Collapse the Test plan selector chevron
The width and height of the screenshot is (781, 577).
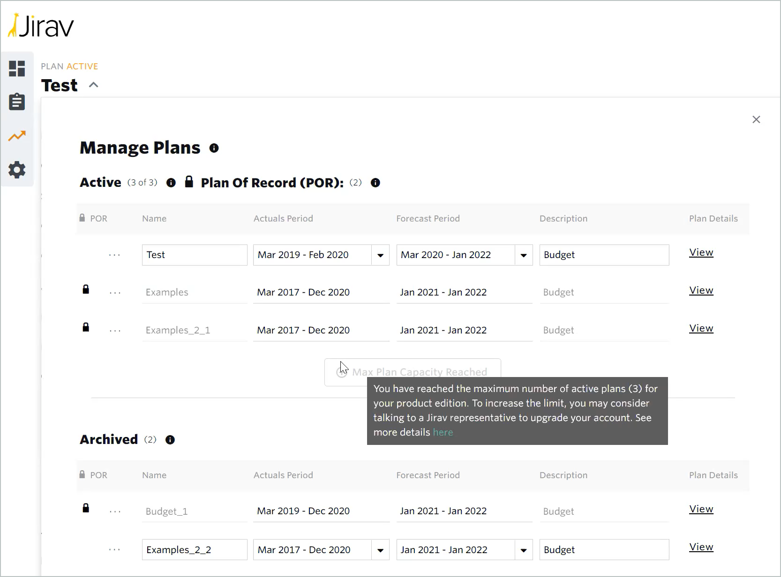[94, 85]
